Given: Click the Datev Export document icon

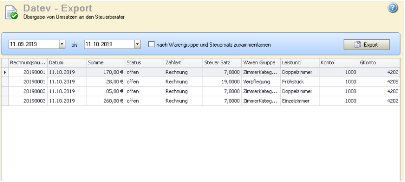Looking at the screenshot, I should [12, 13].
